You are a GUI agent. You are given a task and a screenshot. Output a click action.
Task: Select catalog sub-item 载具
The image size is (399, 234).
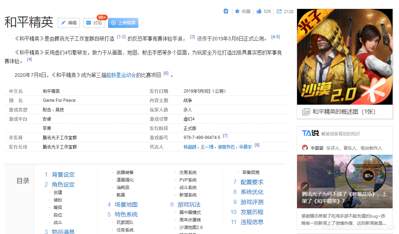point(121,195)
